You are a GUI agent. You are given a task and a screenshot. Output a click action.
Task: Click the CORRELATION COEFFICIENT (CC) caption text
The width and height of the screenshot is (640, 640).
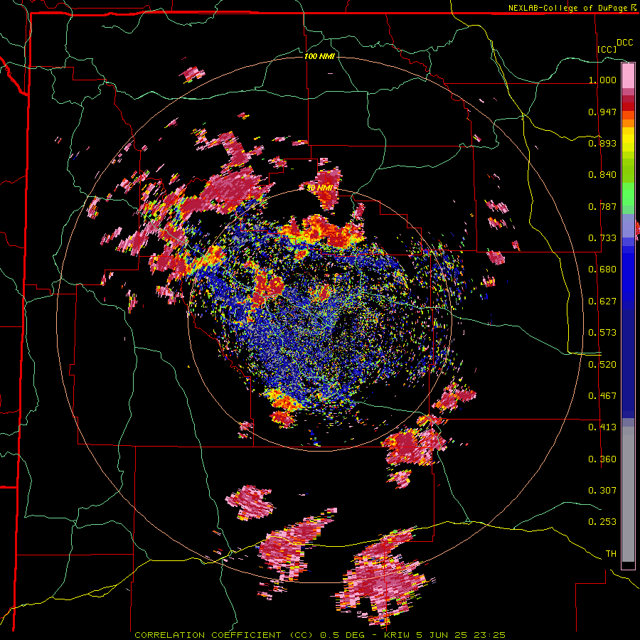point(224,635)
